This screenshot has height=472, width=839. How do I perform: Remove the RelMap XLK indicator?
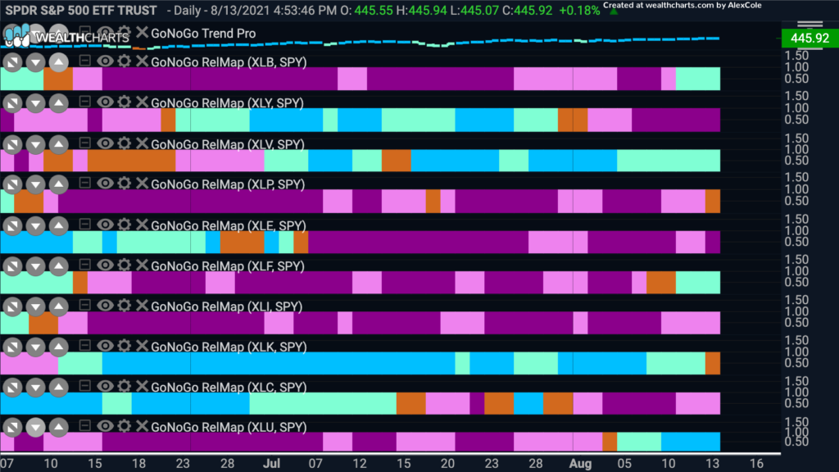(x=142, y=346)
